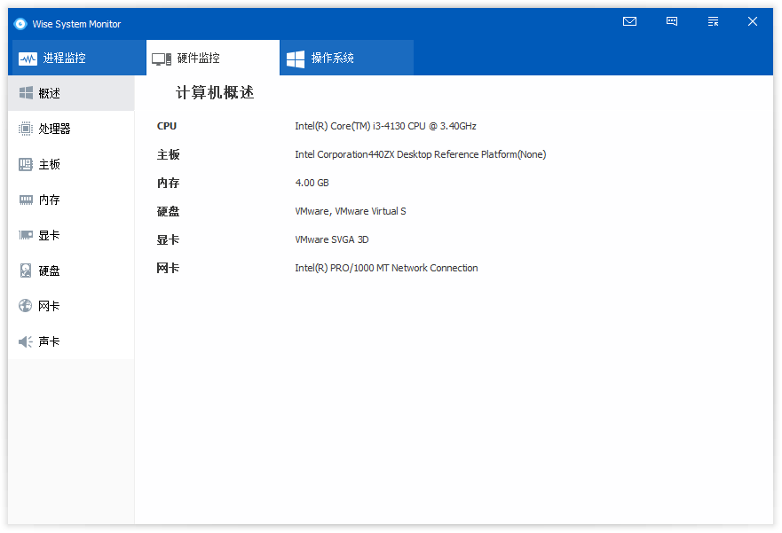
Task: Click the memory module icon
Action: (26, 200)
